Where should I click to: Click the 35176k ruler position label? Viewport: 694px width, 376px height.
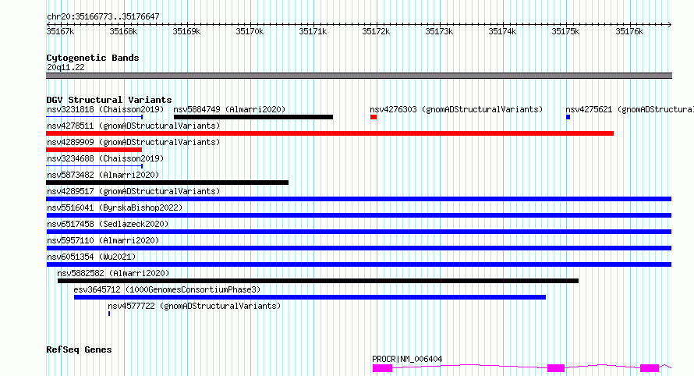(x=629, y=31)
